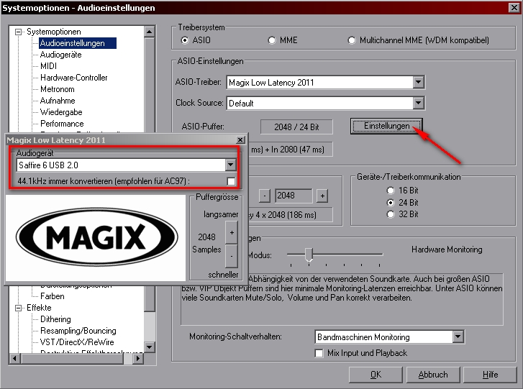Open help with the Hilfe button
Image resolution: width=523 pixels, height=389 pixels.
(x=490, y=375)
